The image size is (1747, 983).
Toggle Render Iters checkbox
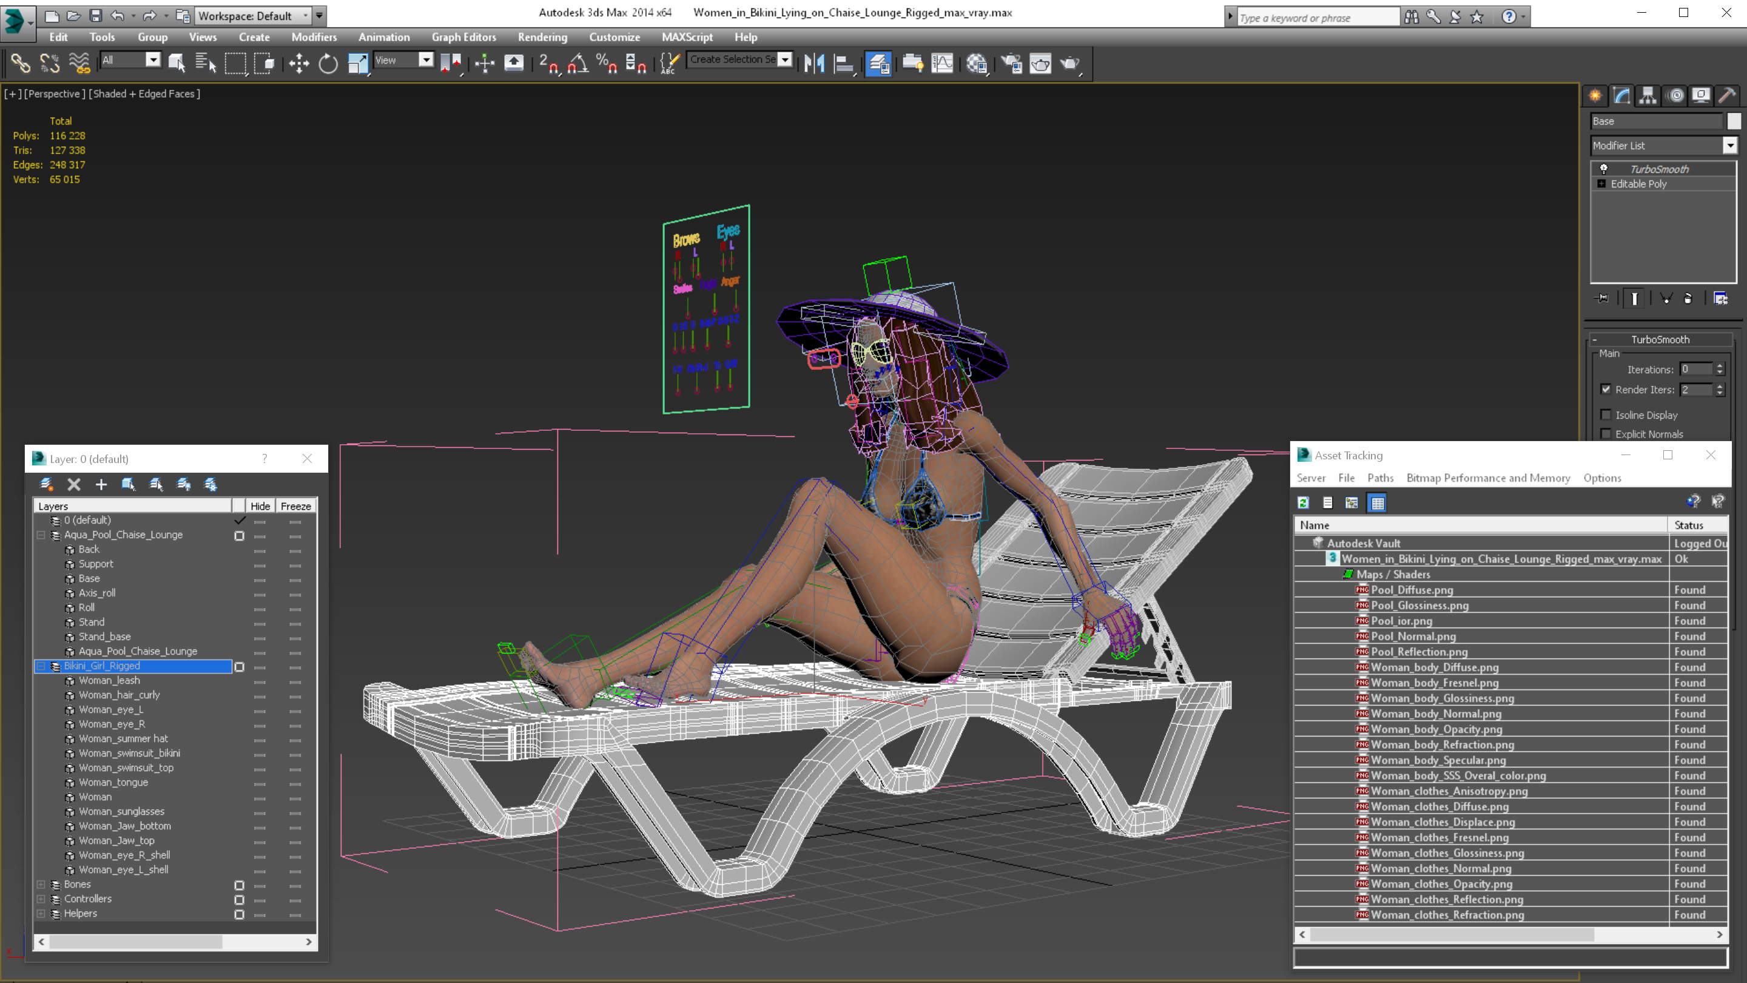(1606, 390)
